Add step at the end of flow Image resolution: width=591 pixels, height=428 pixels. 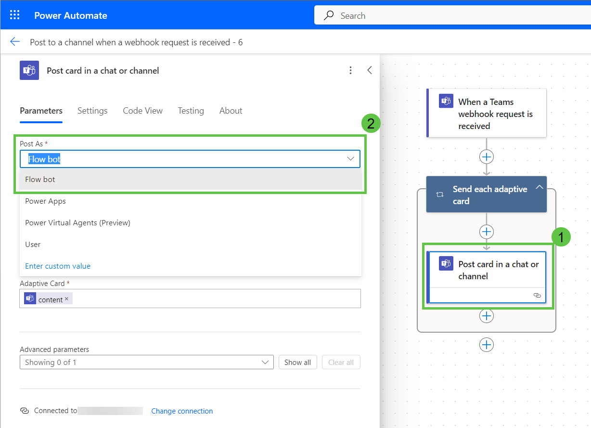pos(487,345)
